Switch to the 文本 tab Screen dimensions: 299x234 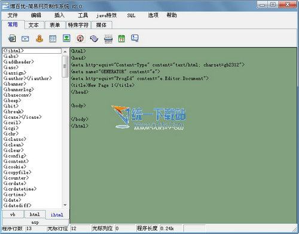click(x=33, y=25)
